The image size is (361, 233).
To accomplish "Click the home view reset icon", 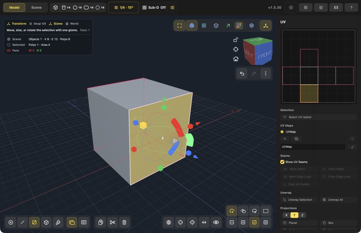I will [236, 59].
